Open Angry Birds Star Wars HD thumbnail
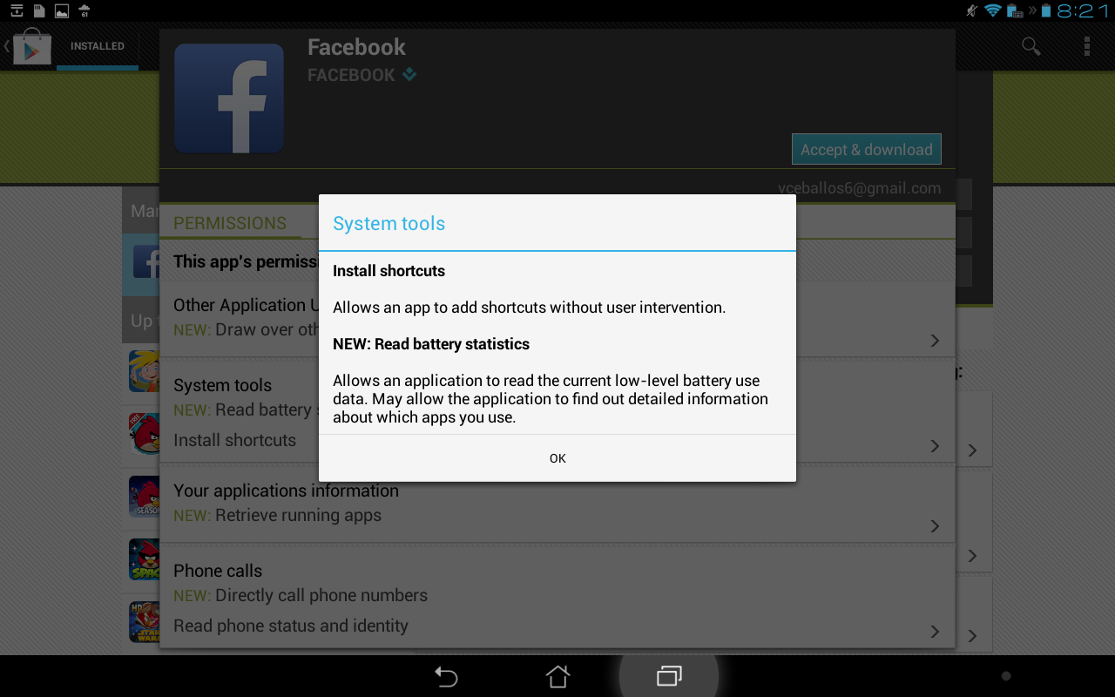This screenshot has width=1115, height=697. coord(145,622)
